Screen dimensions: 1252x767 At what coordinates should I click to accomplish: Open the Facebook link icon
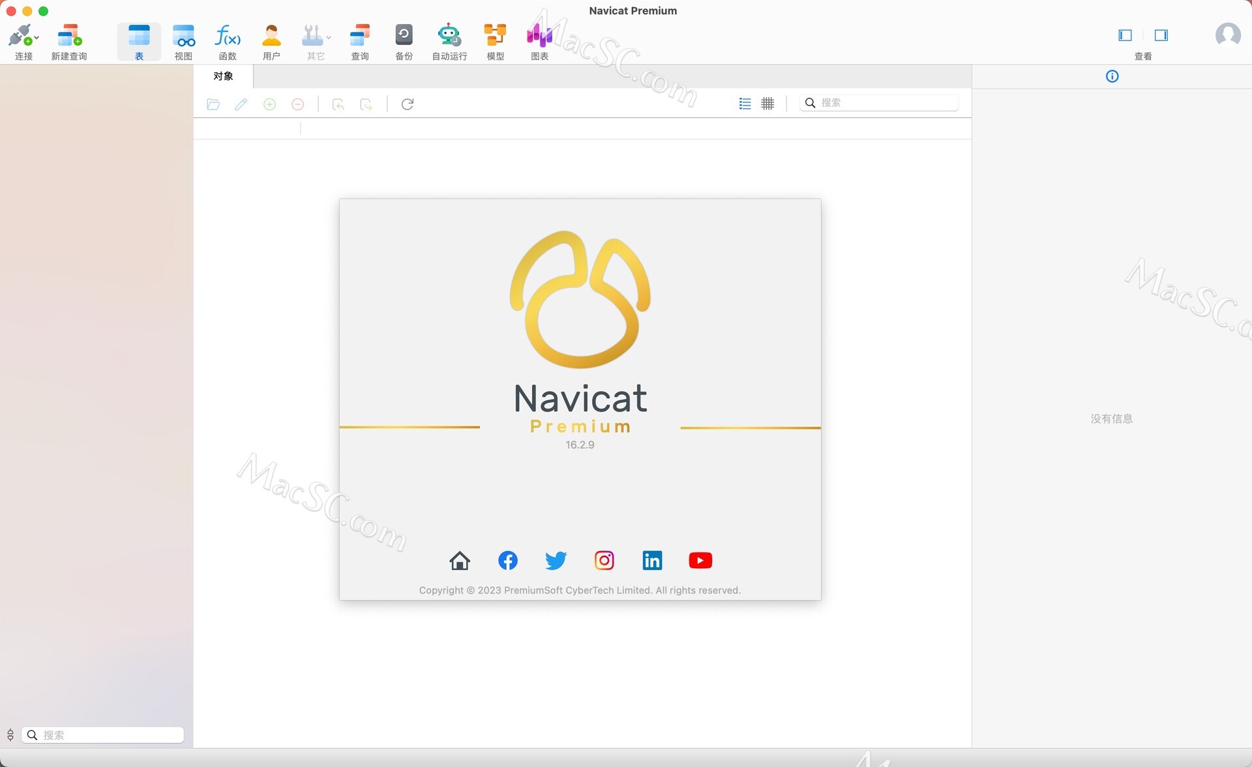pos(508,560)
